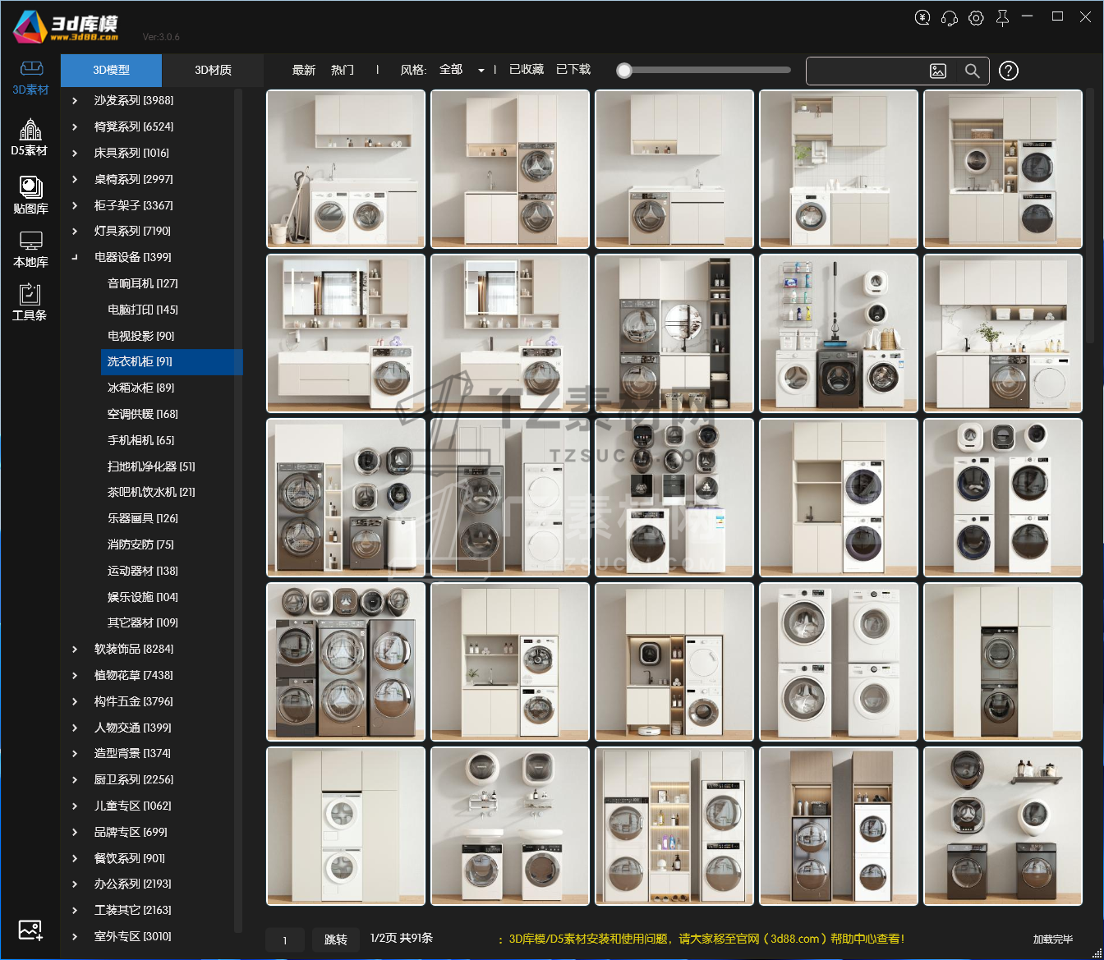Sort models by 最新
The height and width of the screenshot is (960, 1104).
coord(304,70)
